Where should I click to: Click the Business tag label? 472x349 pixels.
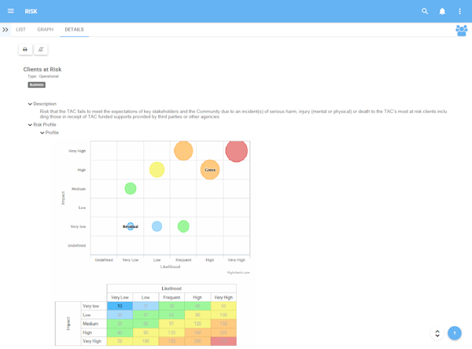[x=37, y=85]
